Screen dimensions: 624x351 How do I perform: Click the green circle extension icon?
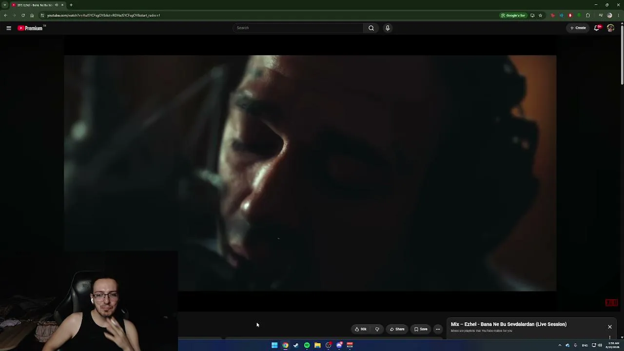pos(579,16)
